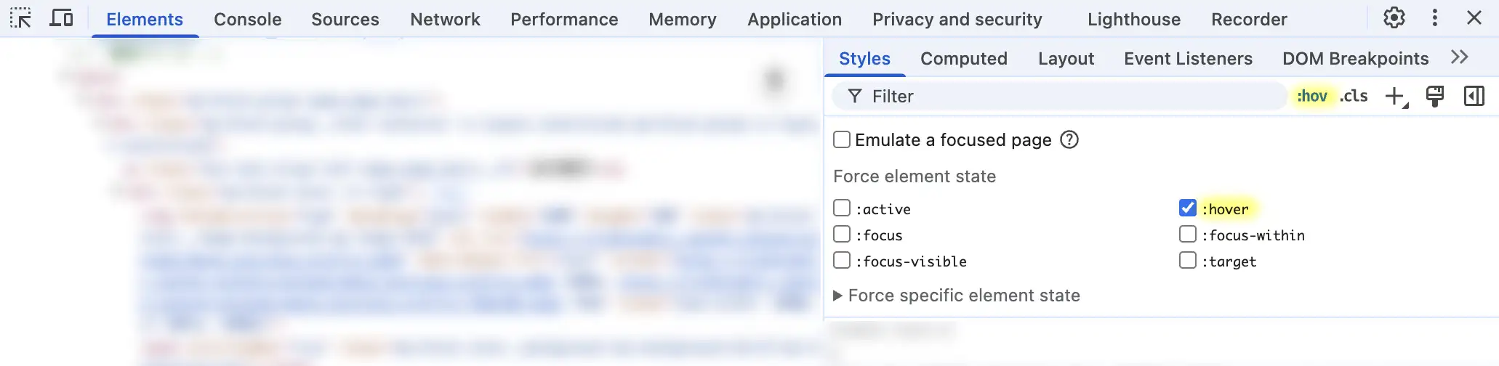This screenshot has width=1499, height=366.
Task: Enable the :focus-within checkbox
Action: 1187,235
